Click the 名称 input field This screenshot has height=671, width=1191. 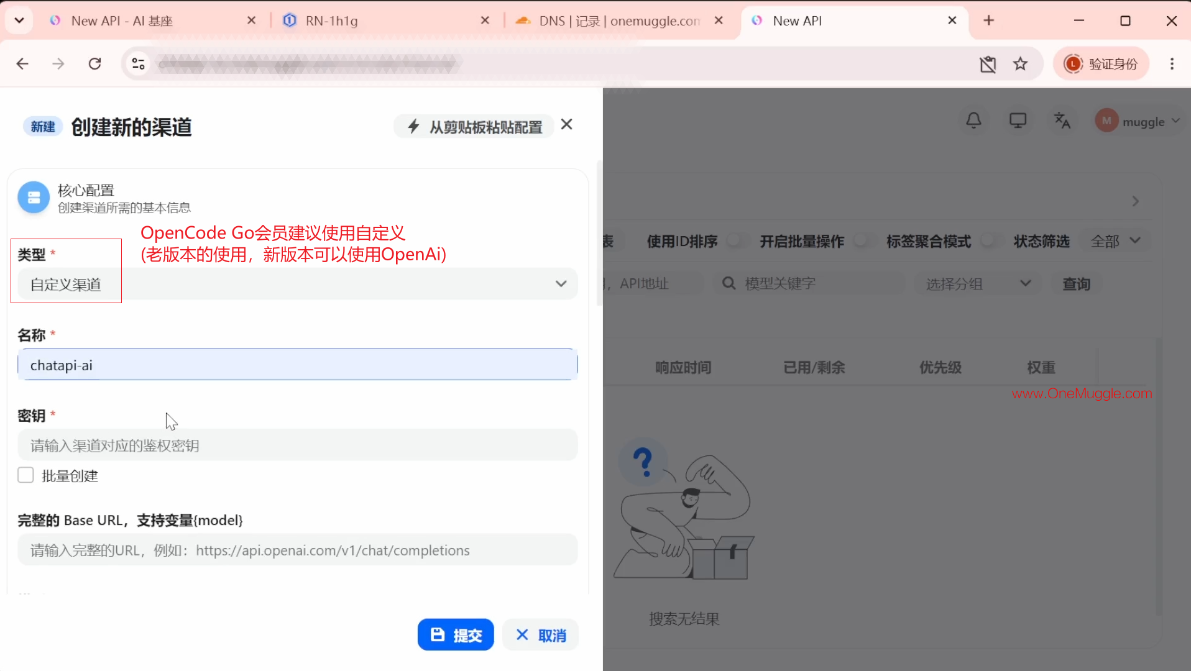coord(297,365)
